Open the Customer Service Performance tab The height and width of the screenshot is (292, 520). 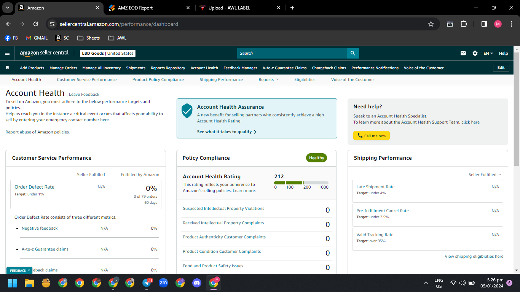(87, 79)
